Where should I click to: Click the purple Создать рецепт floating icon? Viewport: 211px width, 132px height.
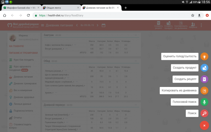(x=204, y=79)
